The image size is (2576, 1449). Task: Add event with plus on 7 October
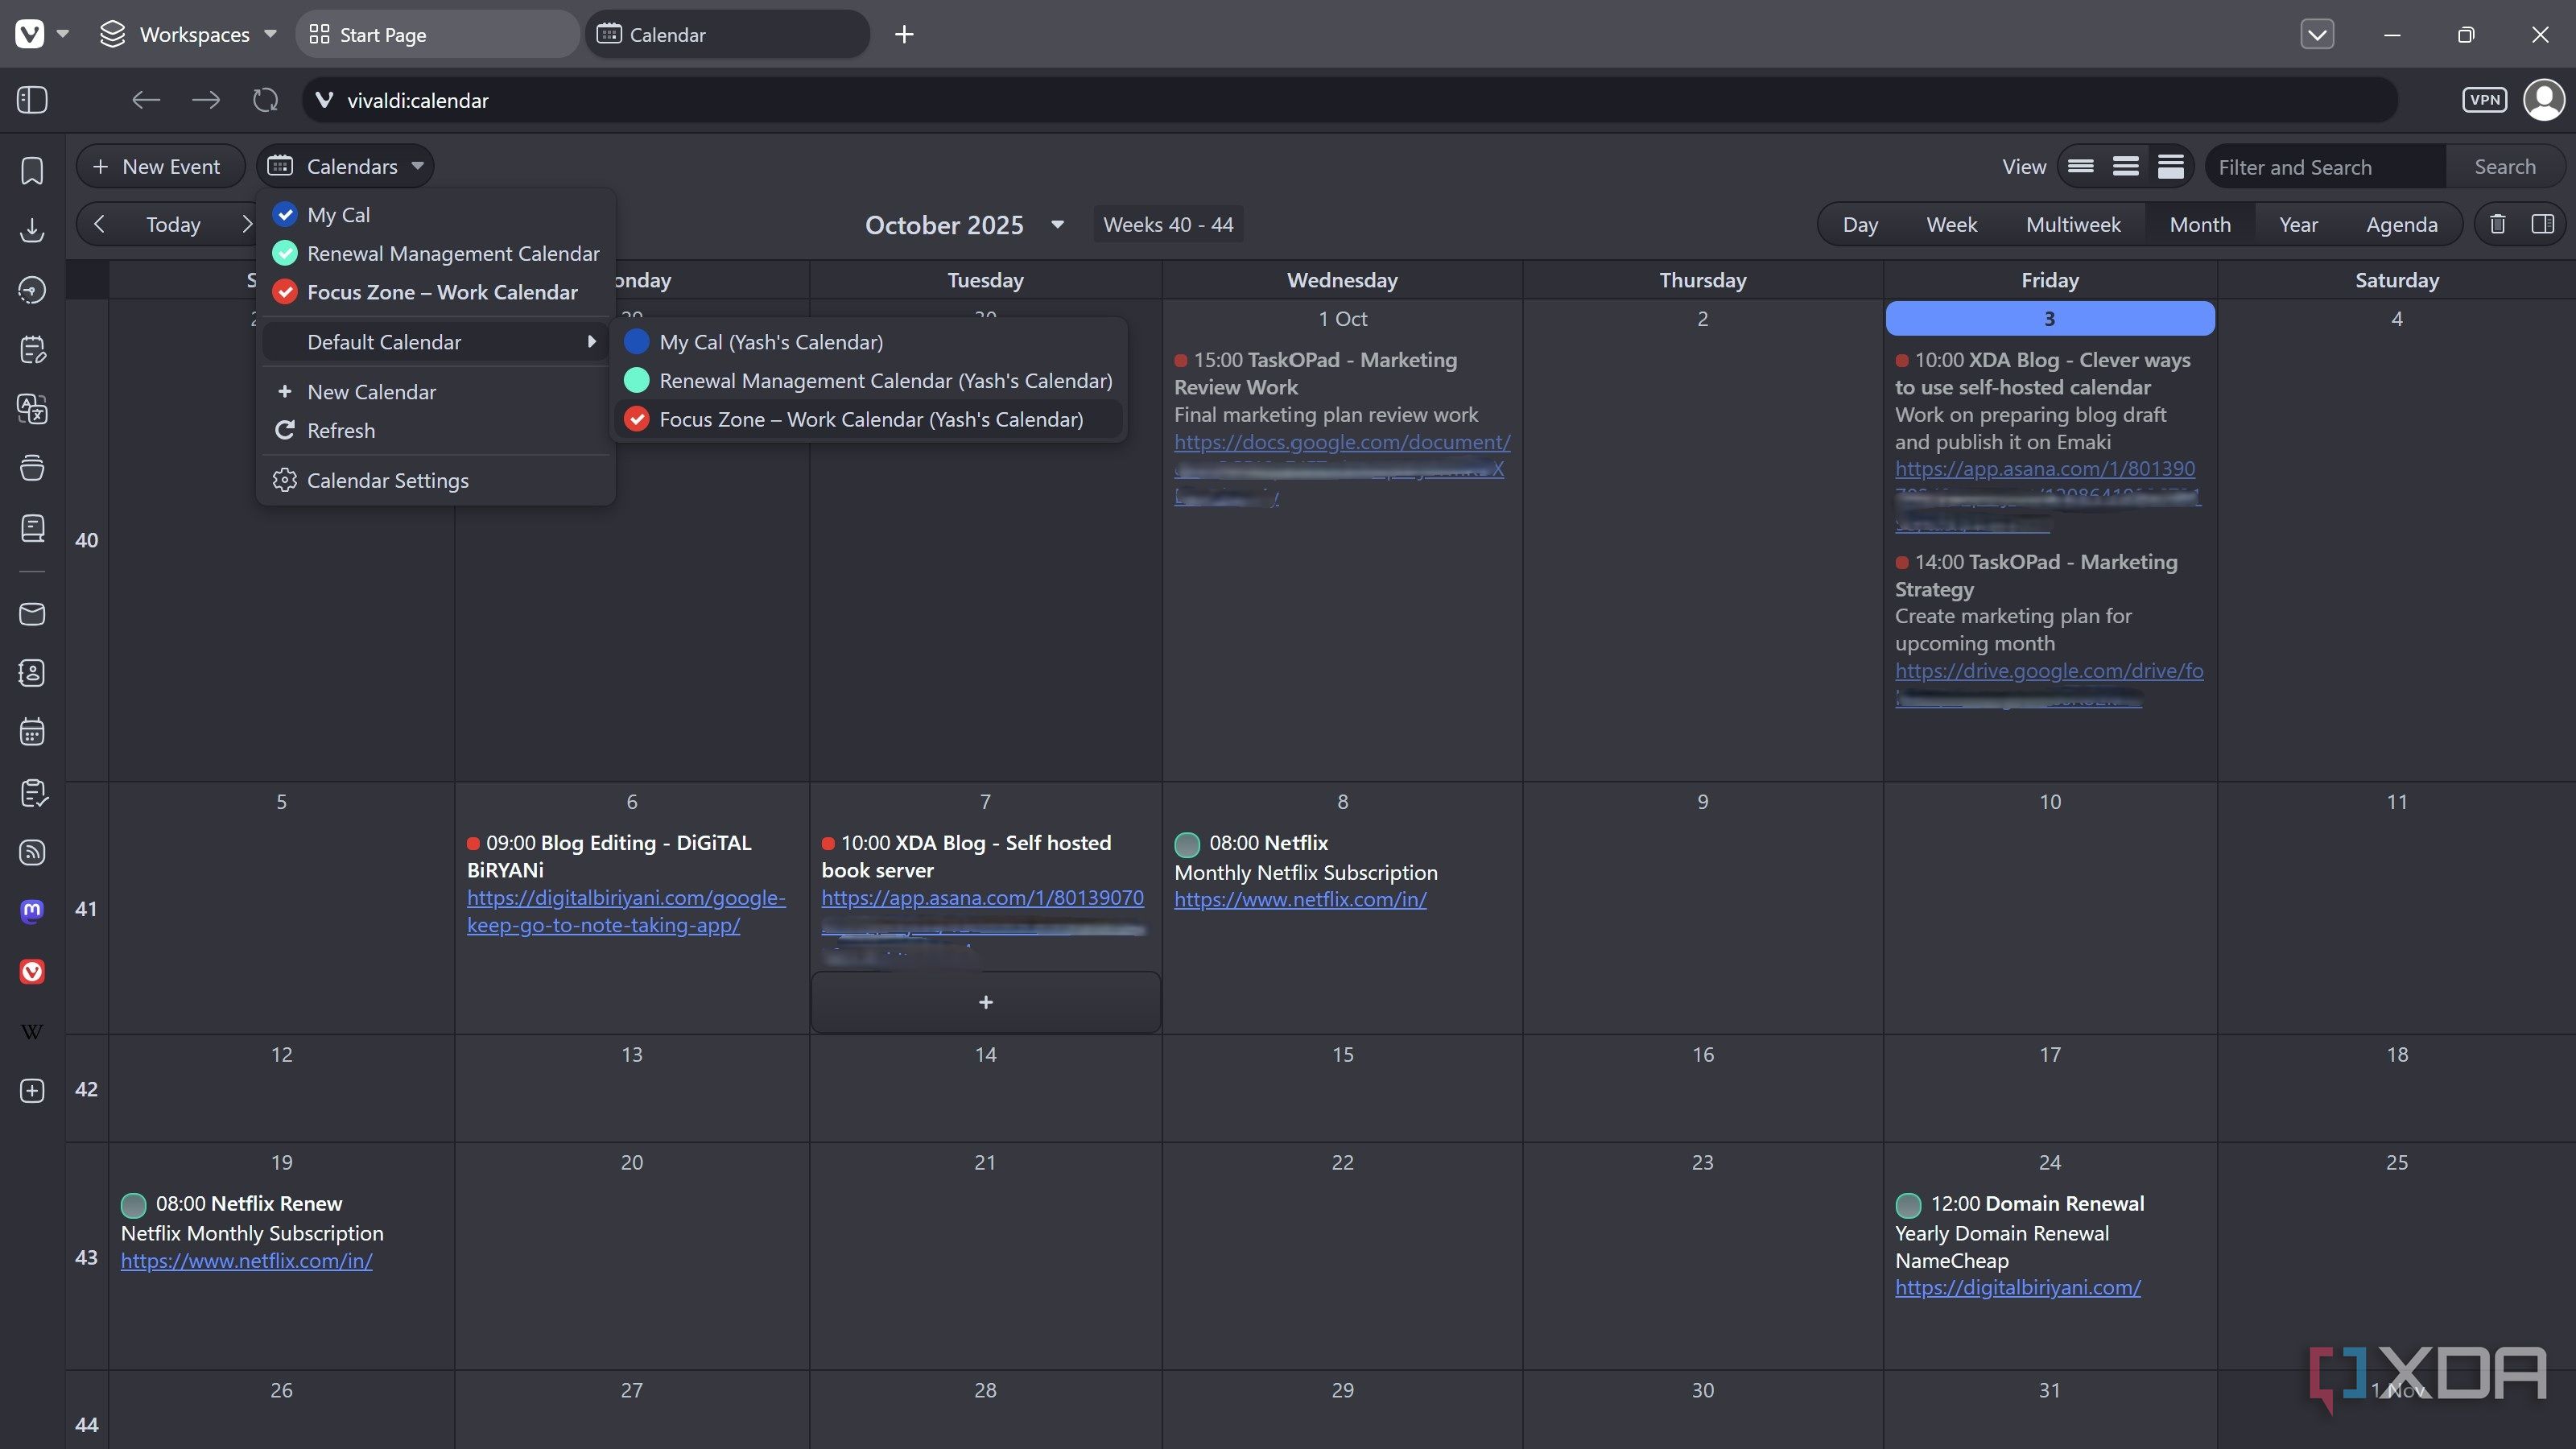985,1002
